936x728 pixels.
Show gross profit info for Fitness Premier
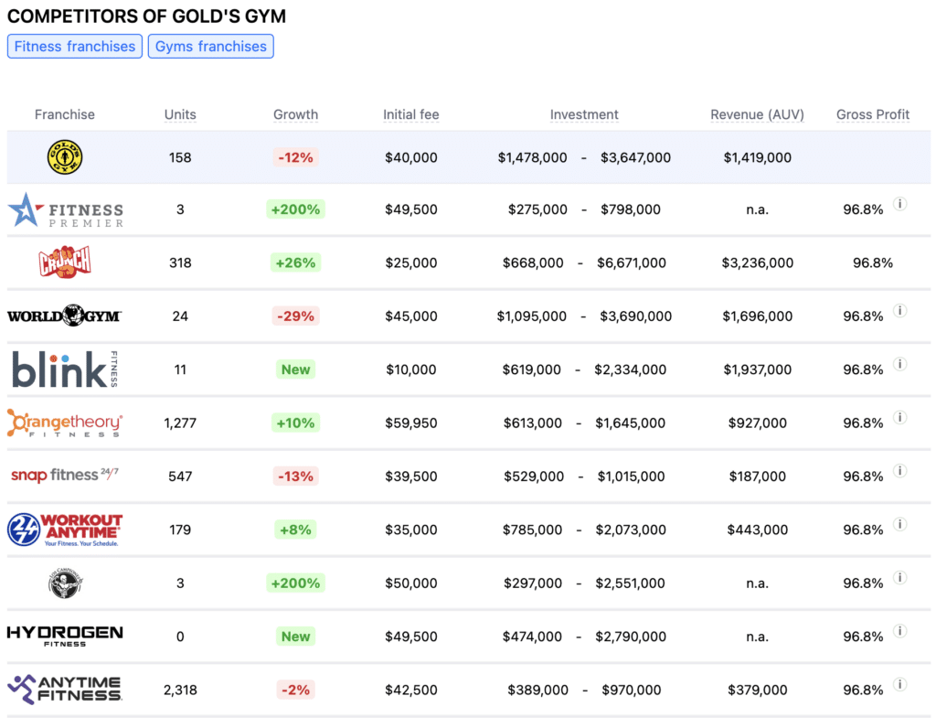pos(900,204)
